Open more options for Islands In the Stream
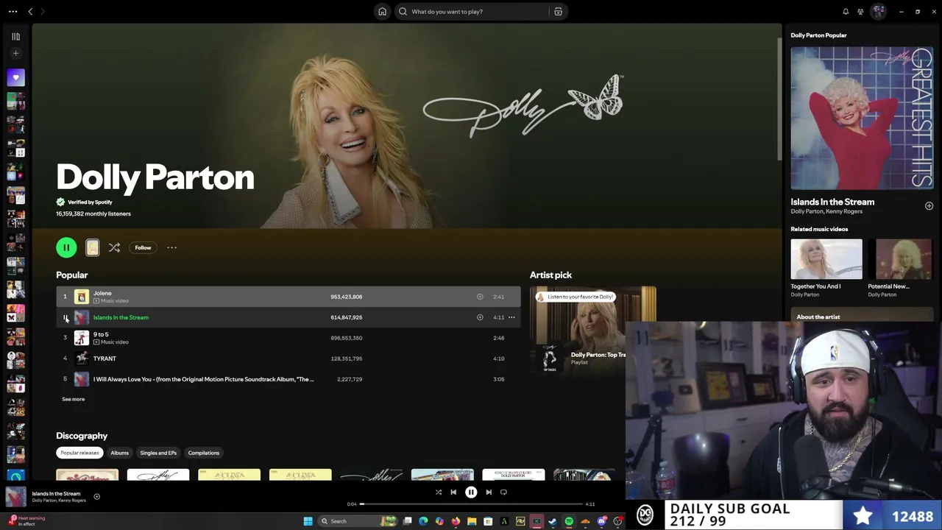The height and width of the screenshot is (530, 942). click(x=511, y=317)
